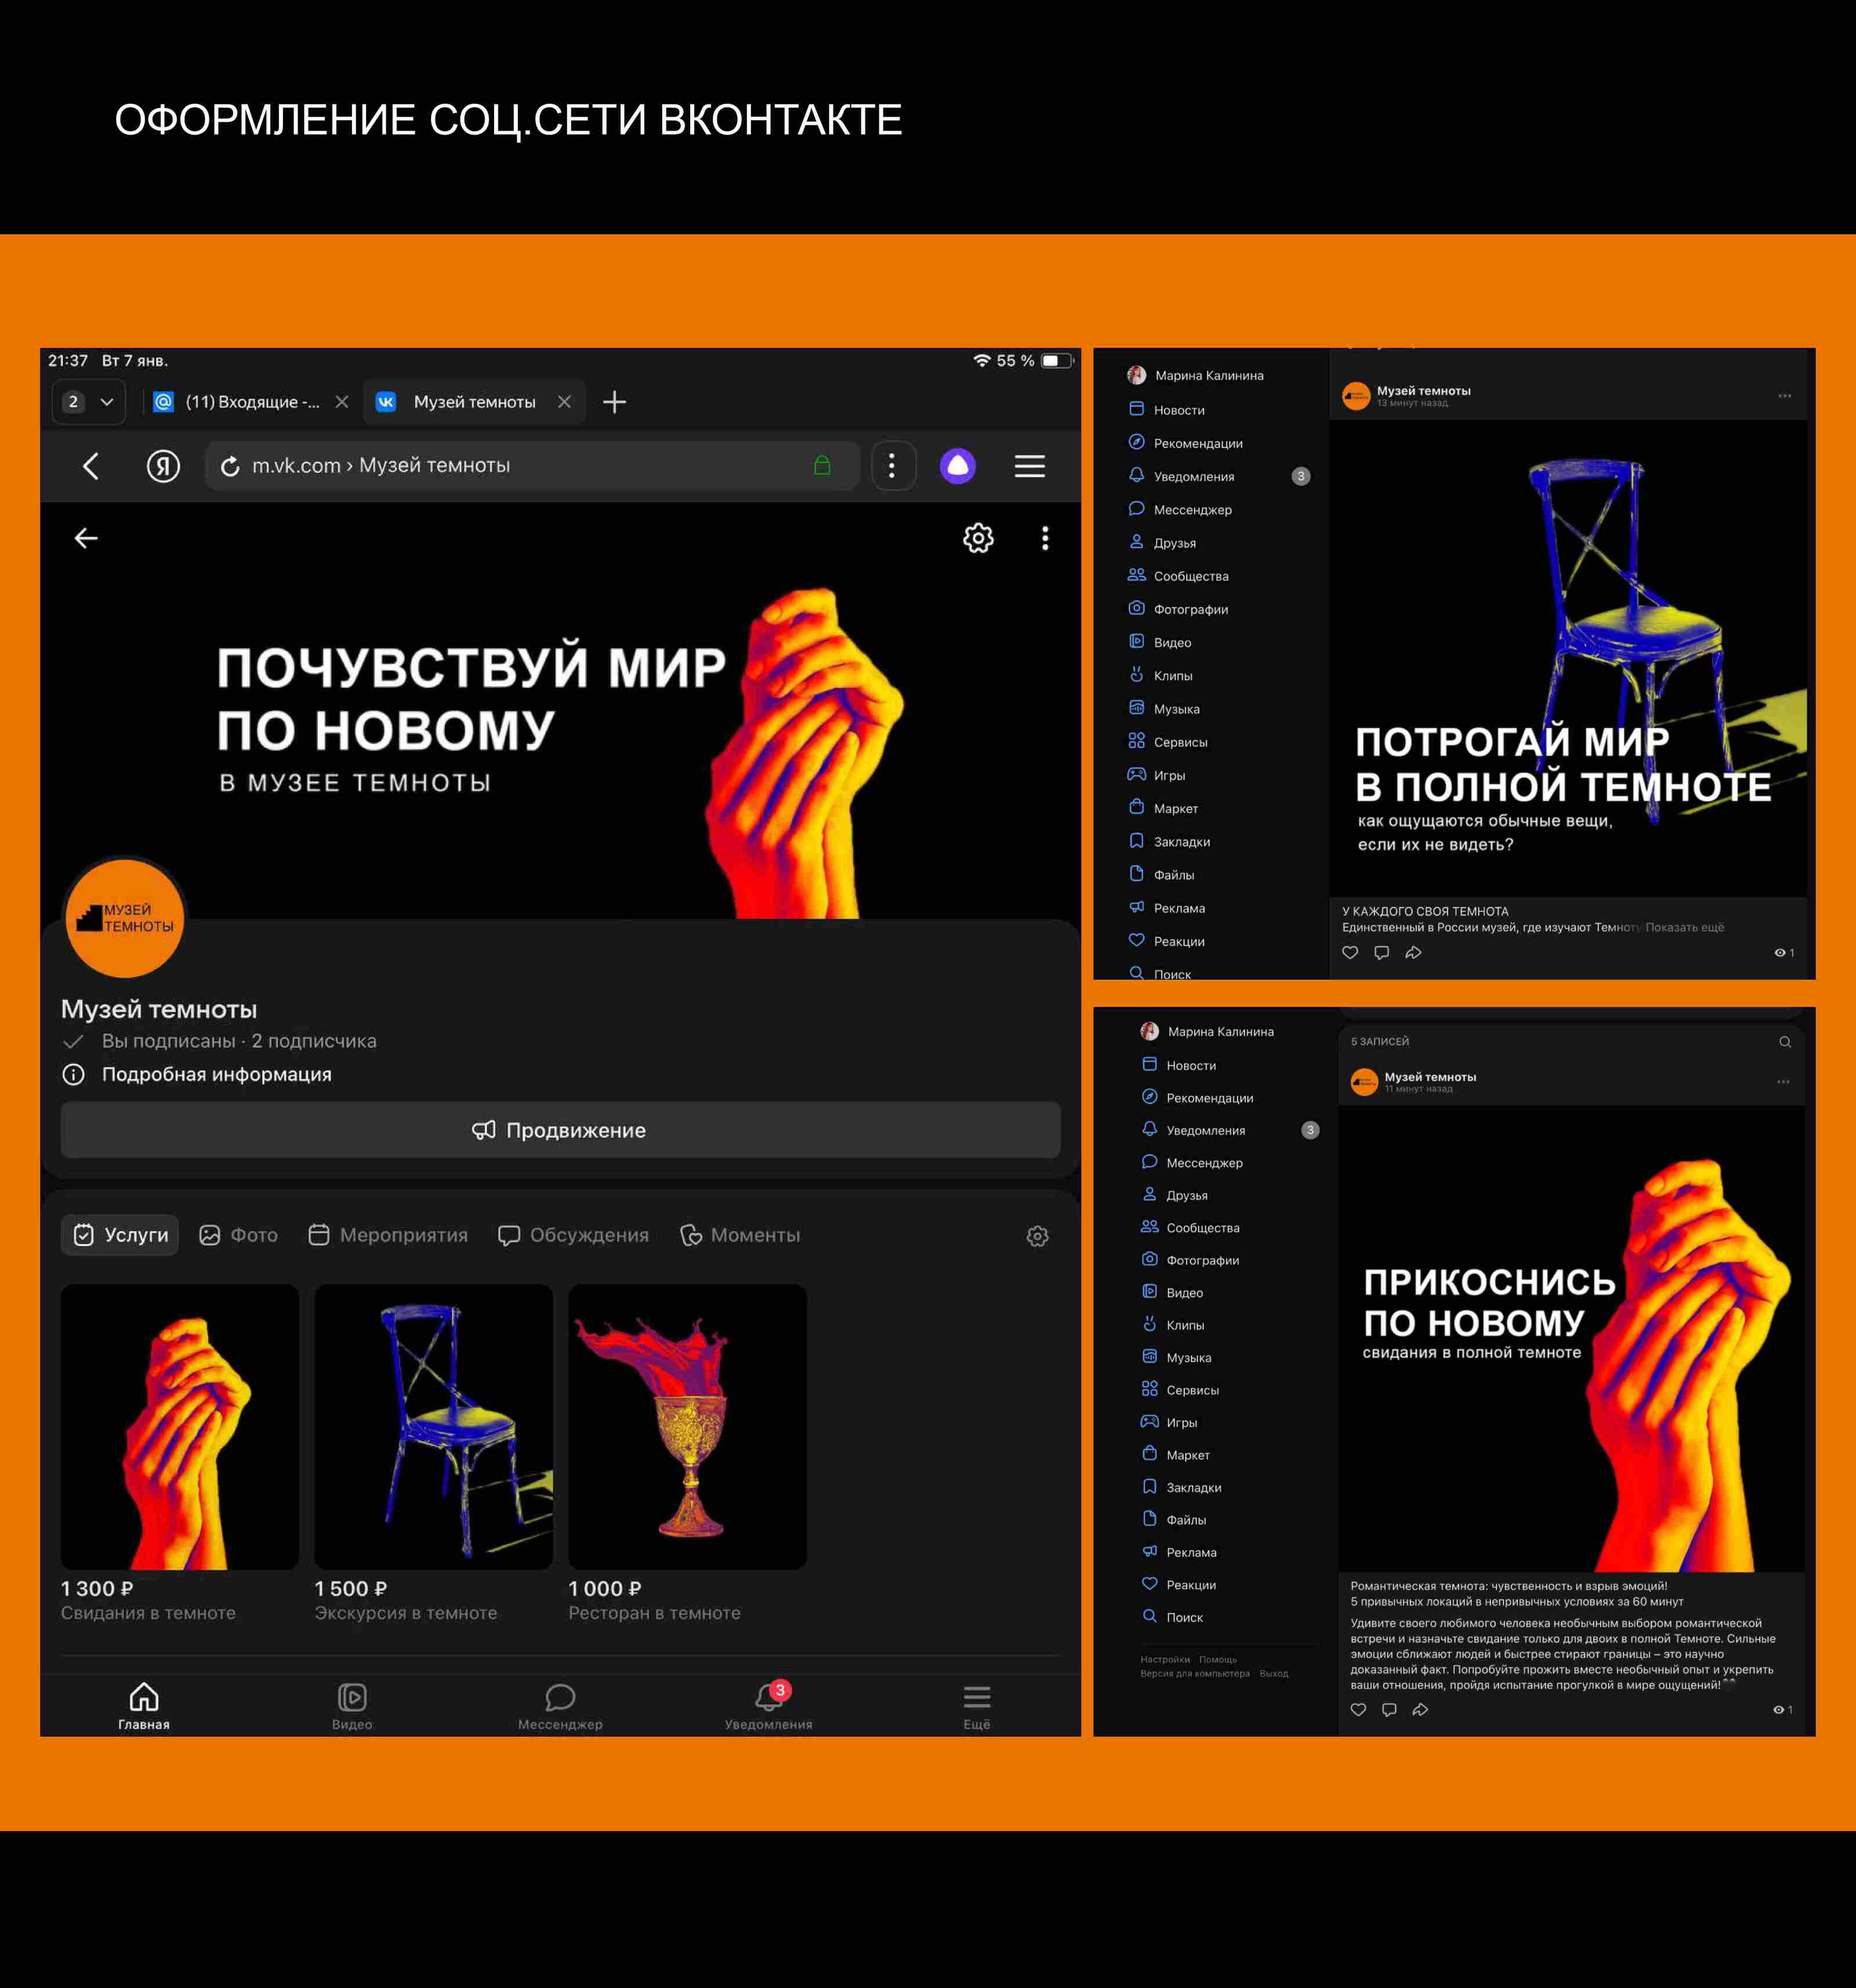
Task: Open Мессенджер in bottom navigation bar
Action: (x=560, y=1705)
